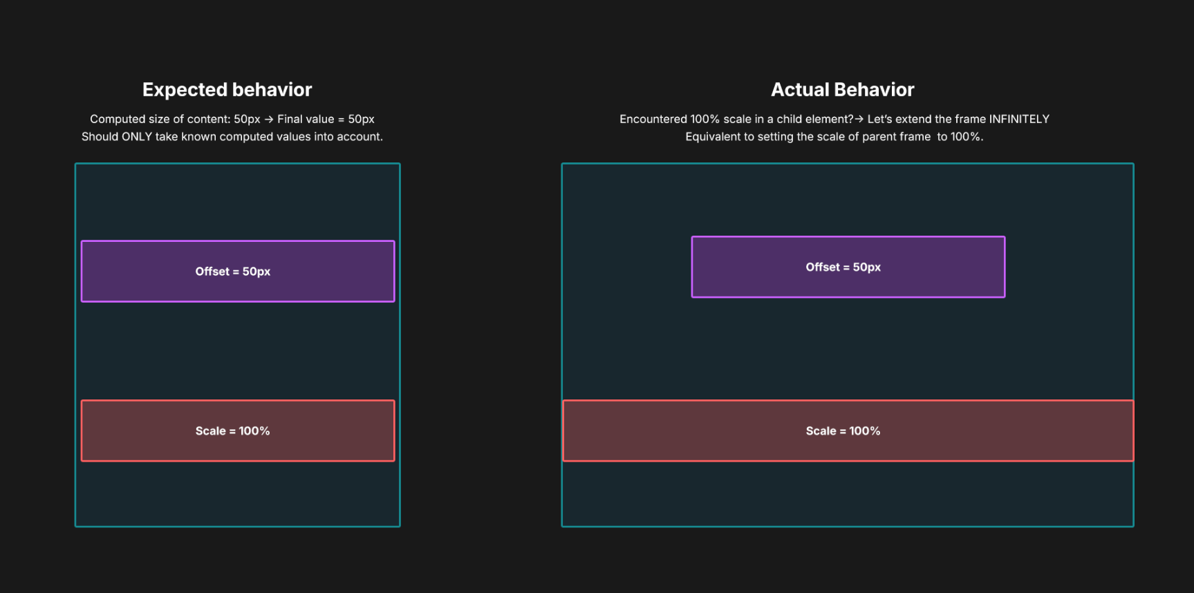Click empty space above Offset box in Expected frame
Image resolution: width=1194 pixels, height=593 pixels.
[x=238, y=202]
